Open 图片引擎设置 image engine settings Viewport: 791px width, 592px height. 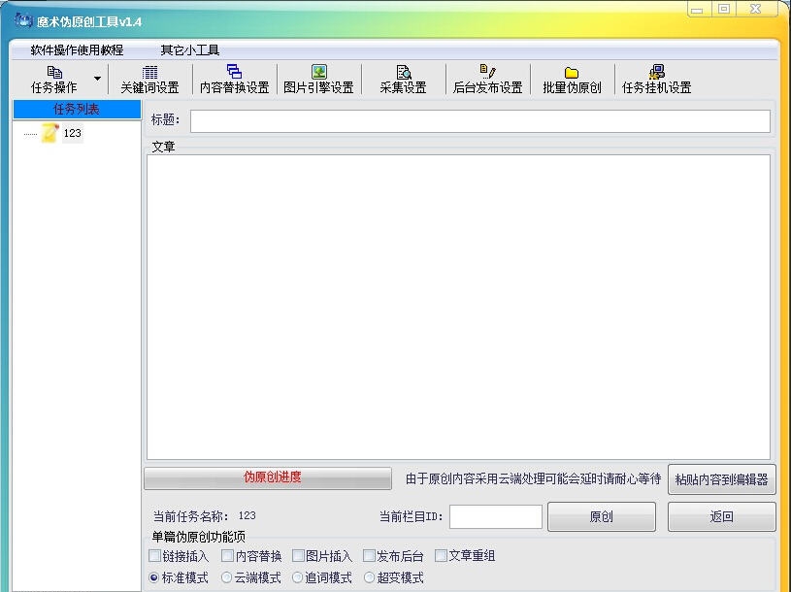(x=318, y=80)
